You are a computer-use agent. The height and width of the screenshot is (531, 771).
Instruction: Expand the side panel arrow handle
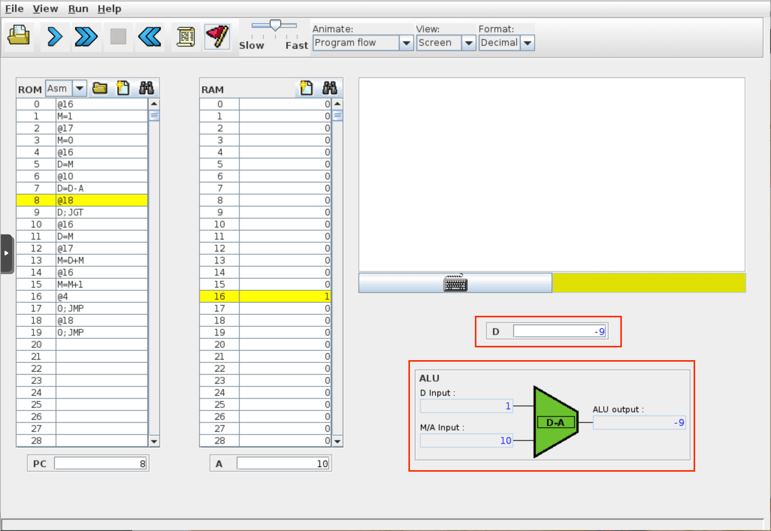6,253
